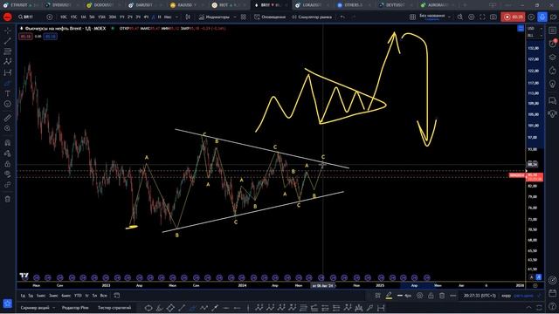Viewport: 559px width, 314px height.
Task: Open chart settings gear in top toolbar
Action: click(472, 17)
